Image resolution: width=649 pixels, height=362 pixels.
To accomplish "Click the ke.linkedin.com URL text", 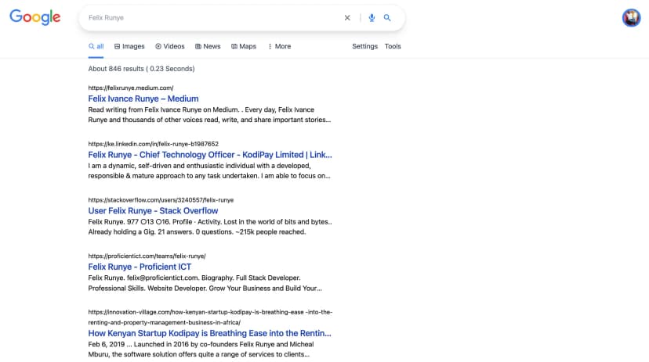I will pyautogui.click(x=153, y=144).
